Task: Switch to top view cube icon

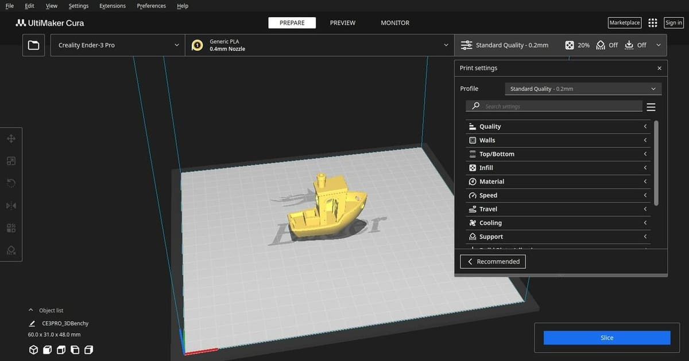Action: [x=61, y=350]
